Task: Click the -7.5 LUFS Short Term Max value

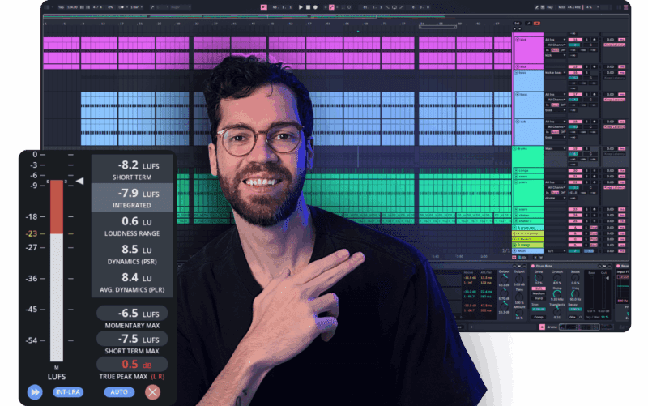Action: (132, 339)
